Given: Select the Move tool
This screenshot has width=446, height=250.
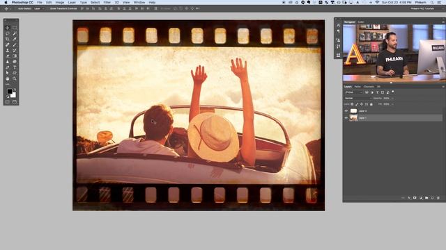Looking at the screenshot, I should click(x=8, y=28).
